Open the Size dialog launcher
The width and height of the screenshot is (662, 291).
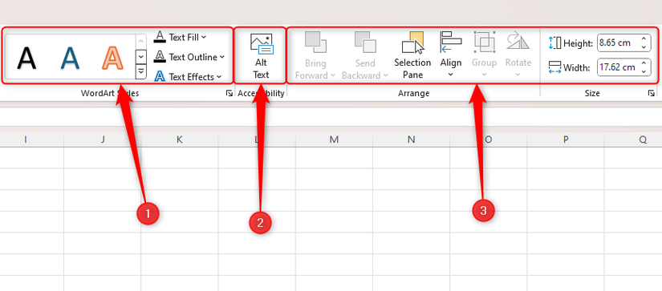(651, 94)
